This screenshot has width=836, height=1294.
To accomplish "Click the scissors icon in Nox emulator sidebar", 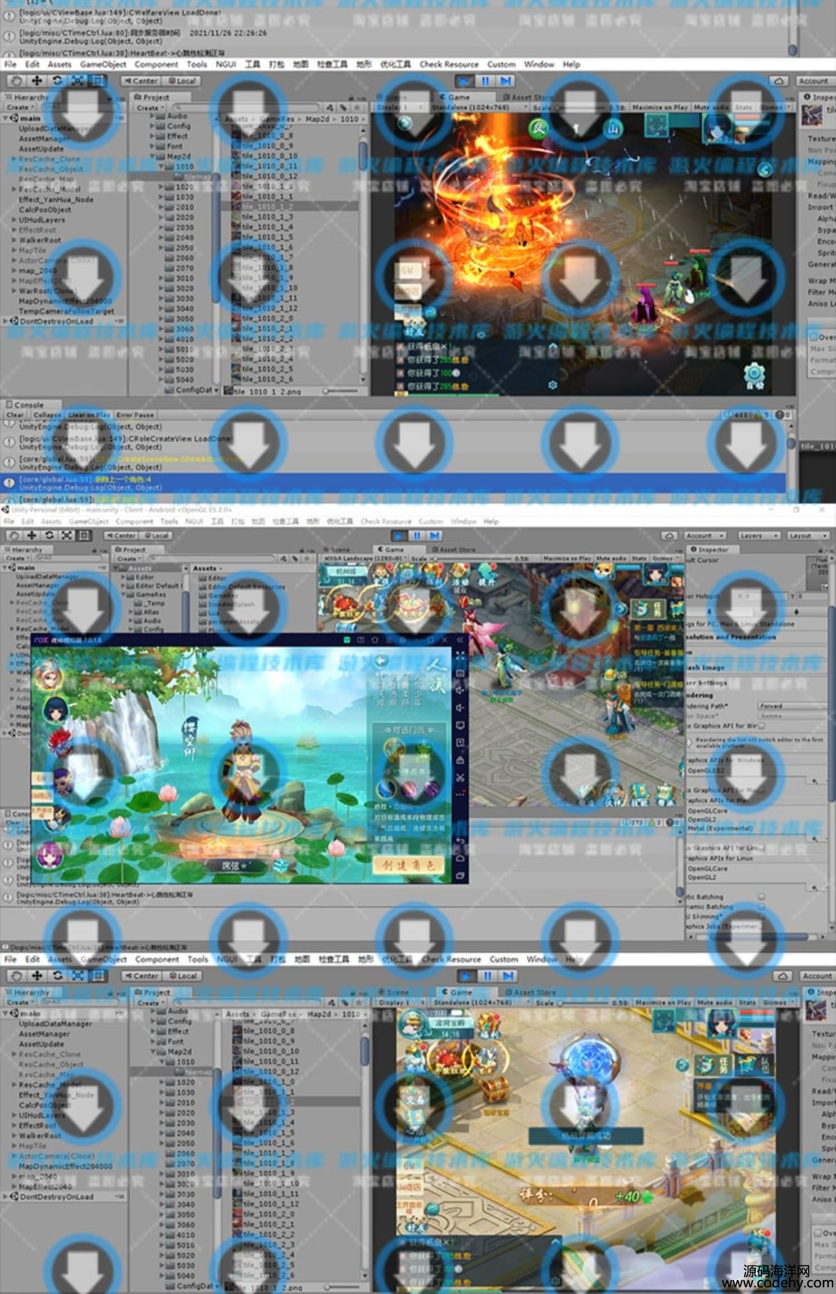I will click(460, 777).
